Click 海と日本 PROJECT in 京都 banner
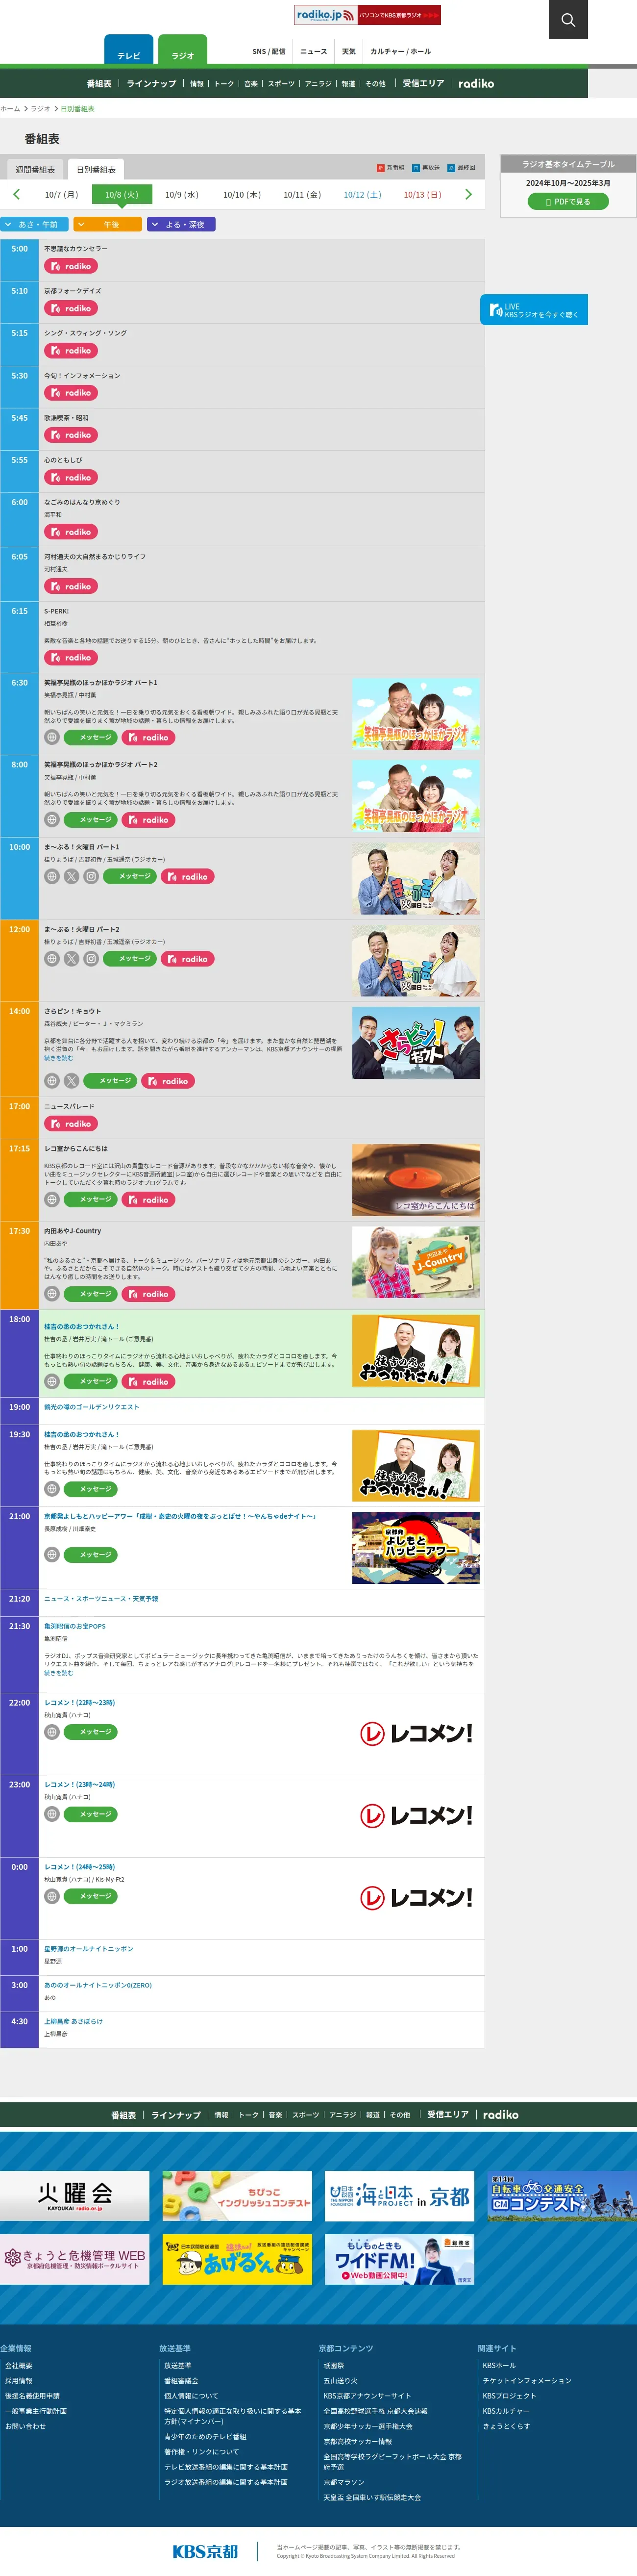Viewport: 637px width, 2576px height. [x=398, y=2195]
